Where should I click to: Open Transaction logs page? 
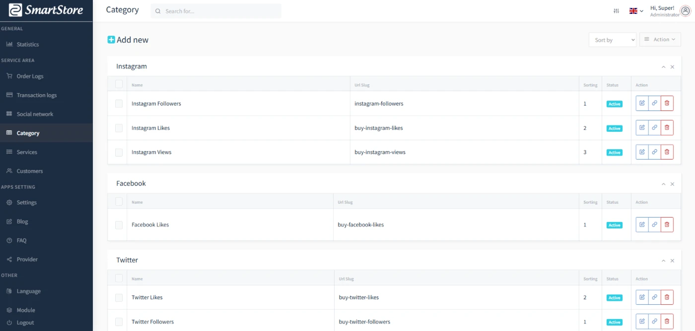46,95
